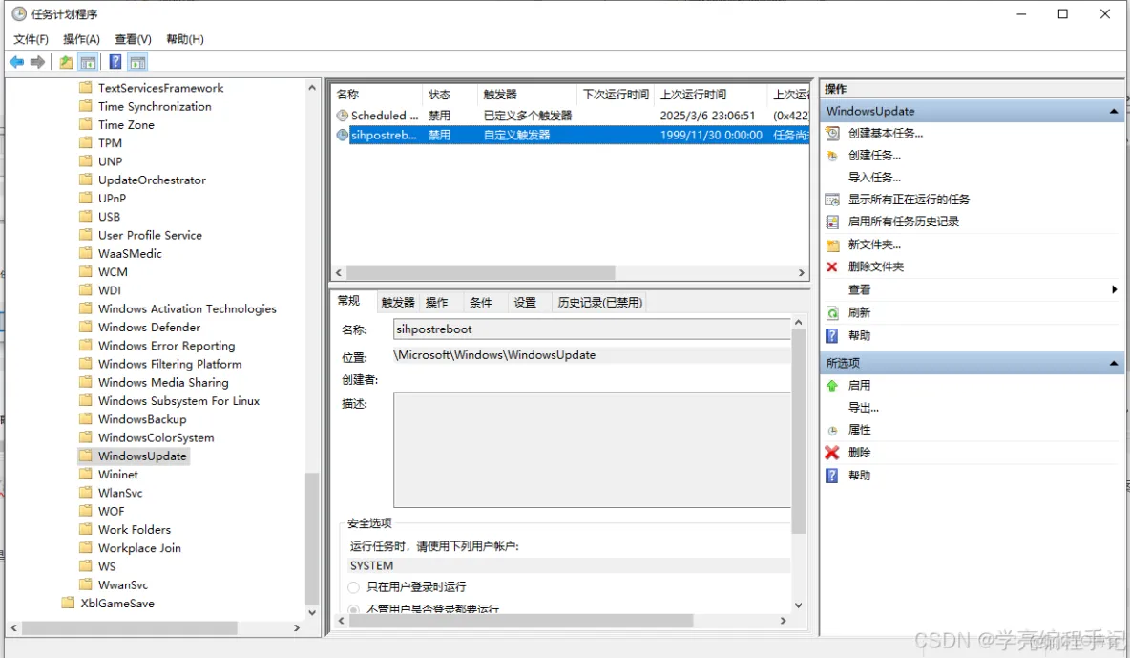Screen dimensions: 1130x658
Task: Open the 查看 submenu arrow in actions pane
Action: tap(1113, 289)
